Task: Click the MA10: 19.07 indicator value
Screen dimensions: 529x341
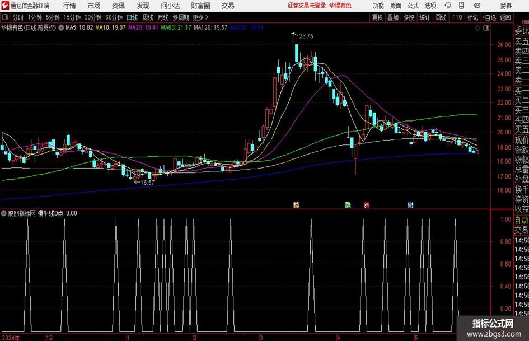Action: 110,27
